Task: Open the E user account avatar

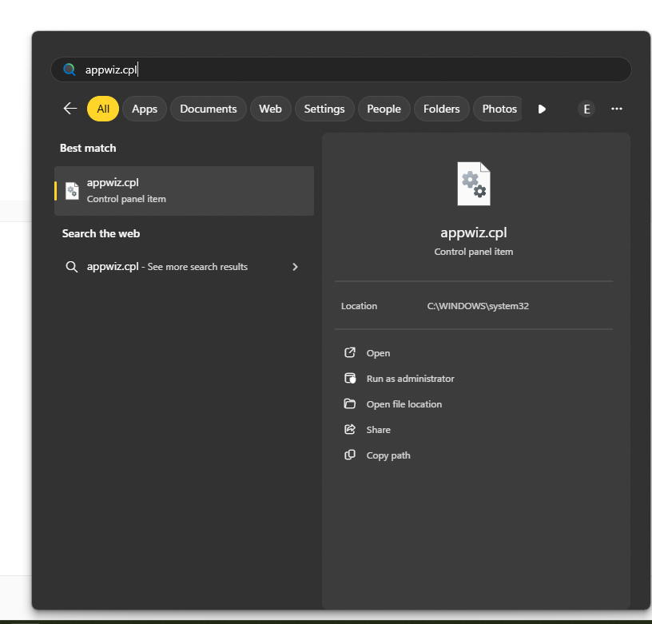Action: (586, 109)
